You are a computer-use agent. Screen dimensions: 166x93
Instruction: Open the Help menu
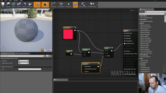pyautogui.click(x=21, y=1)
